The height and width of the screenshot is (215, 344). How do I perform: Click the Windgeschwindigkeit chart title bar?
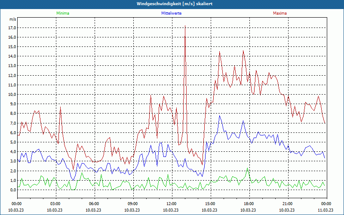pyautogui.click(x=172, y=4)
